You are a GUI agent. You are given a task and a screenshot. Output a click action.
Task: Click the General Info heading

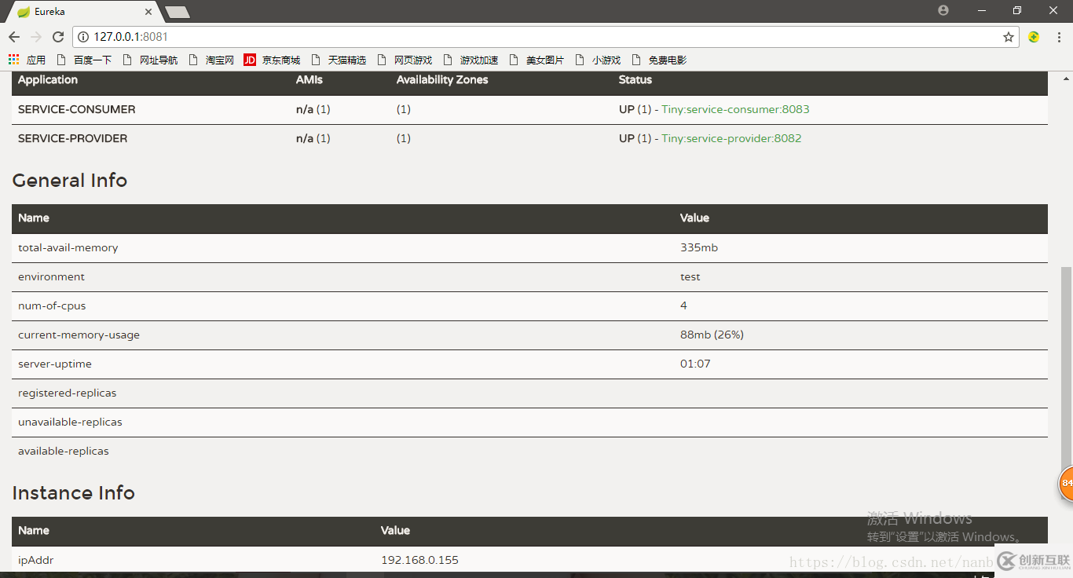(x=70, y=181)
